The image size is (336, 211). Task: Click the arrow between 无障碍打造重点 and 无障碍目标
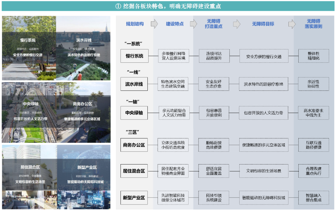237,24
